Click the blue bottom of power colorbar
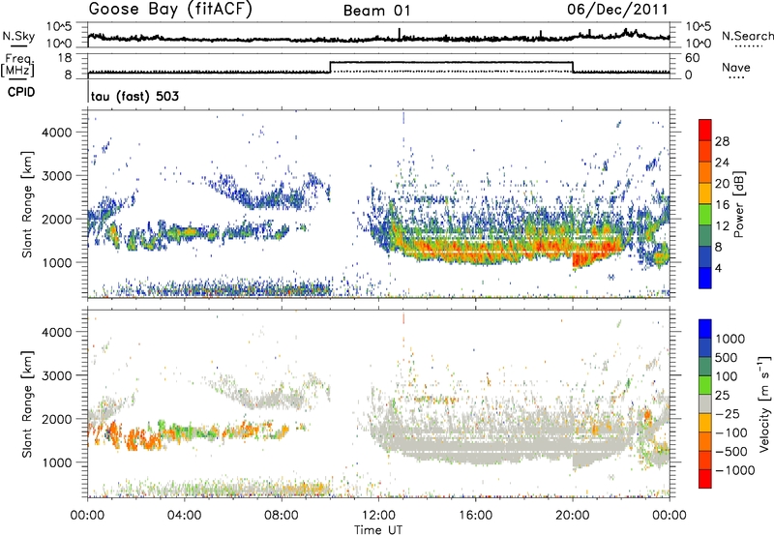This screenshot has width=774, height=536. tap(705, 278)
